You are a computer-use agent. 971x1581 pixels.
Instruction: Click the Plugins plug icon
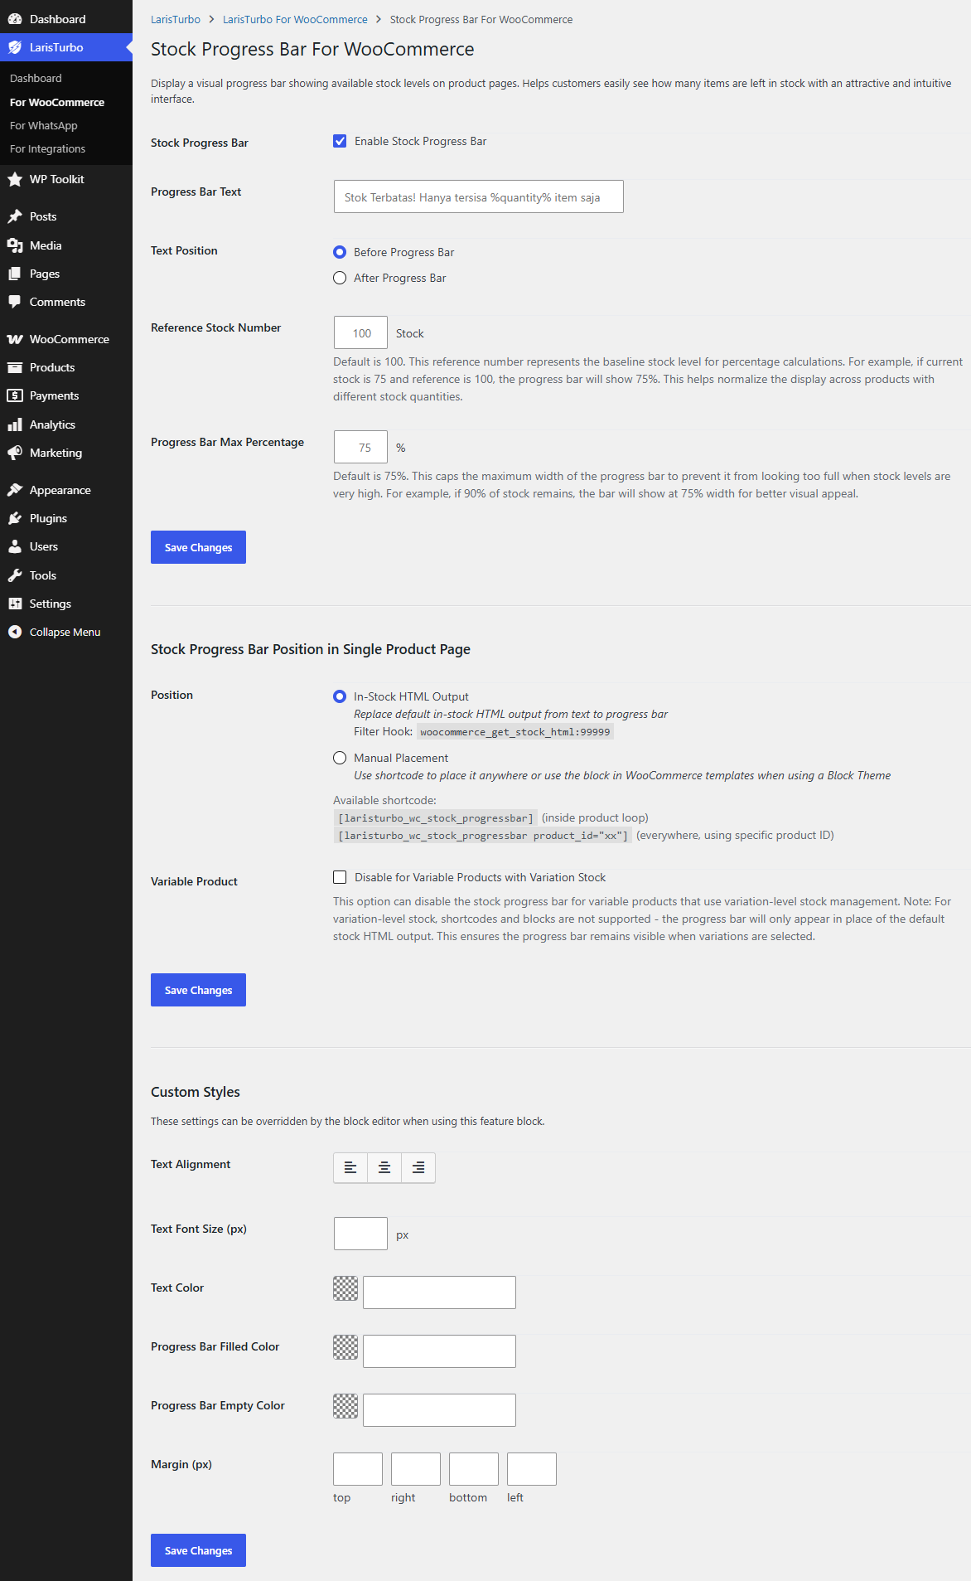coord(15,518)
